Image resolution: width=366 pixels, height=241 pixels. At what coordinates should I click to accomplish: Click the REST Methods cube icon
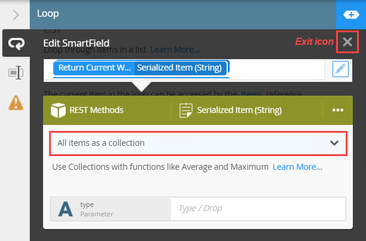[x=58, y=110]
